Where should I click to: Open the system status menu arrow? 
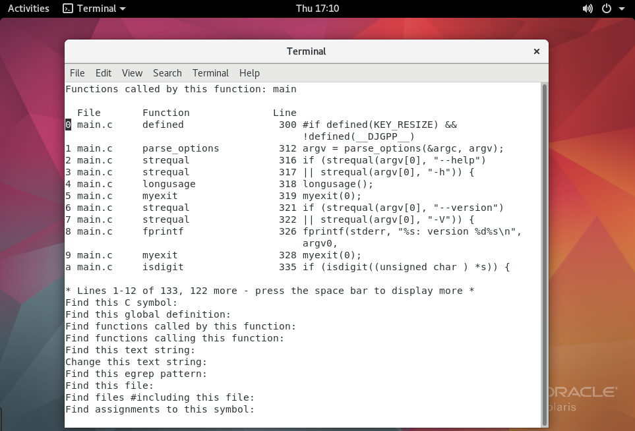(620, 9)
